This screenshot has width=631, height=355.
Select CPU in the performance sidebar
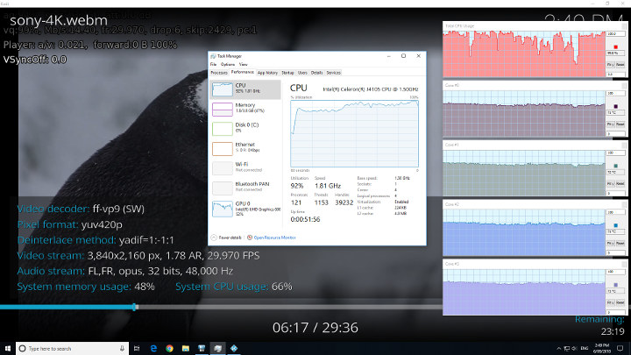[x=245, y=89]
